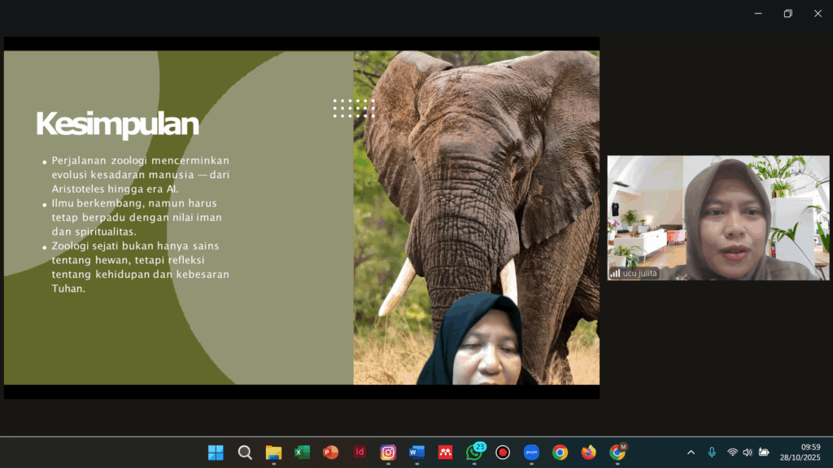Open Instagram app in taskbar
The image size is (833, 468).
click(388, 453)
